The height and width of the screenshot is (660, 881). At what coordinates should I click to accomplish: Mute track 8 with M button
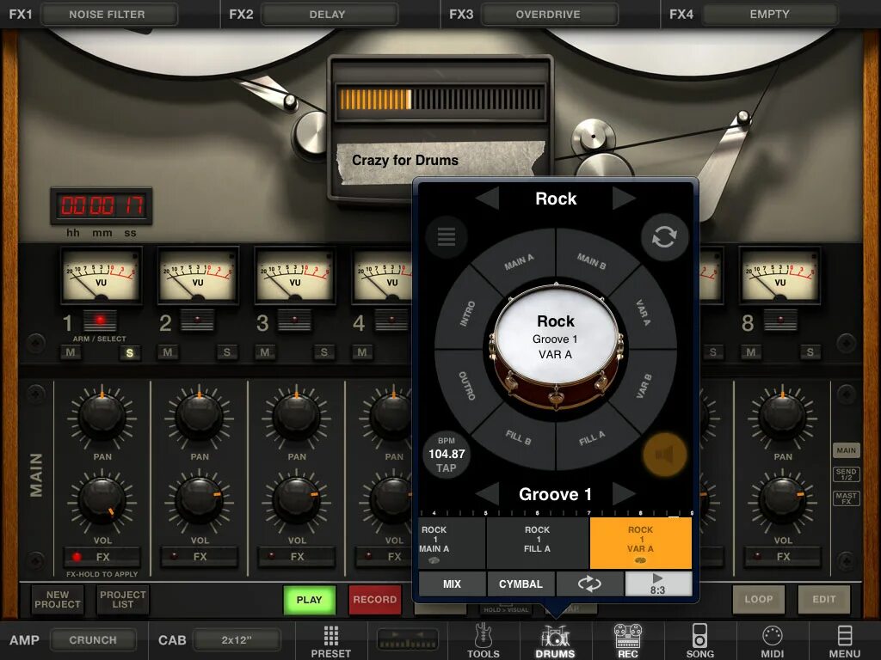750,352
